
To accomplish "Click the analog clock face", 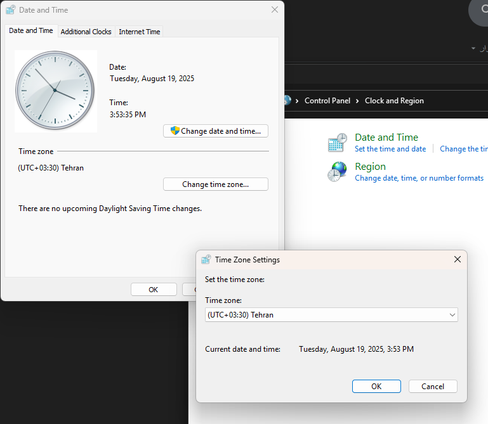I will click(x=55, y=91).
